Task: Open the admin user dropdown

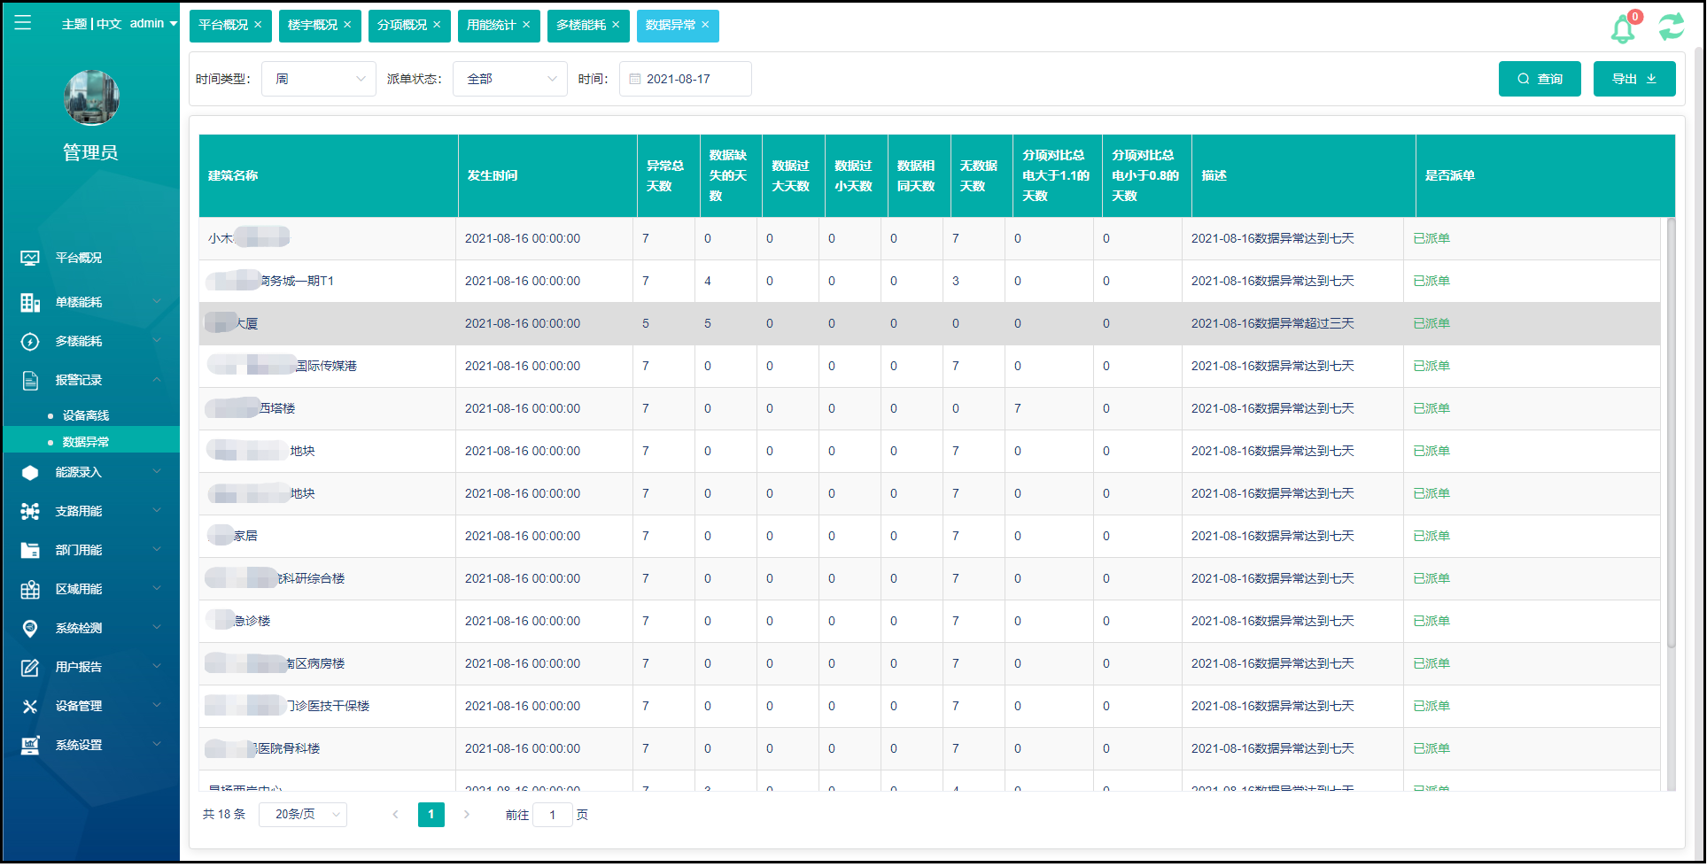Action: tap(154, 24)
